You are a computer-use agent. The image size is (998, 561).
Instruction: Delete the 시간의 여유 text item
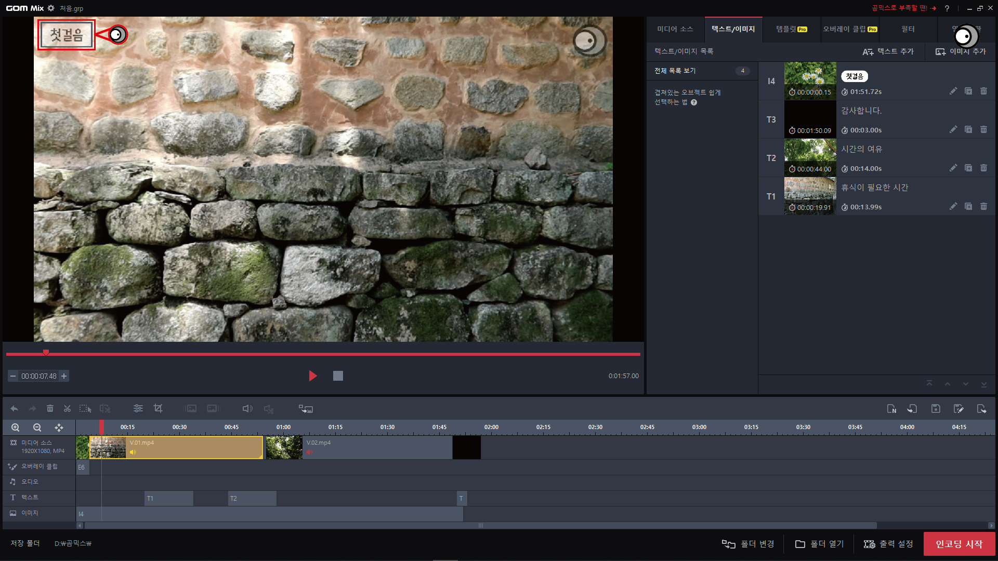(983, 168)
